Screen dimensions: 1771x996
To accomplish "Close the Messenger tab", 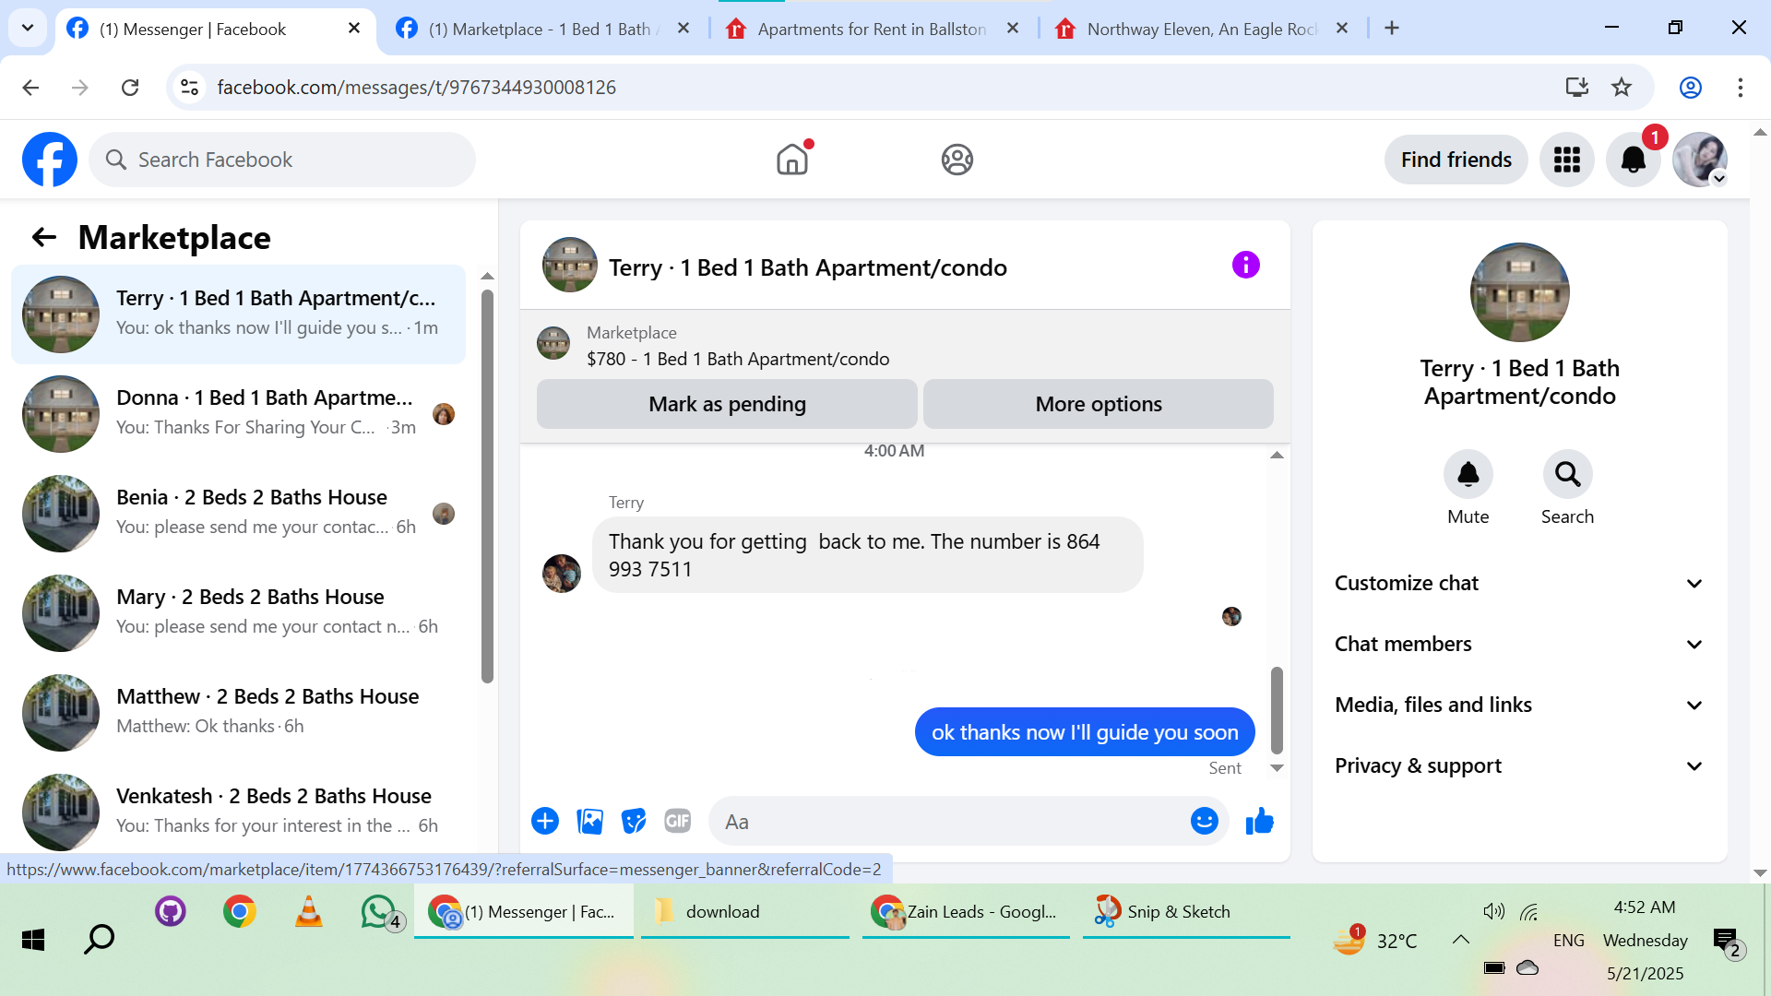I will tap(354, 29).
